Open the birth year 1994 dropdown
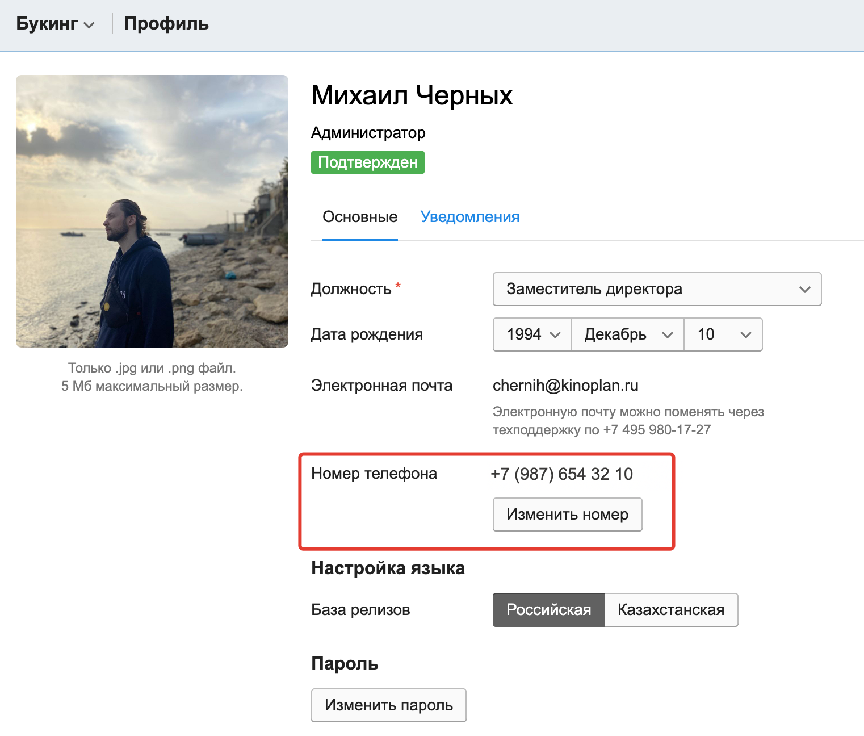864x736 pixels. pyautogui.click(x=532, y=334)
